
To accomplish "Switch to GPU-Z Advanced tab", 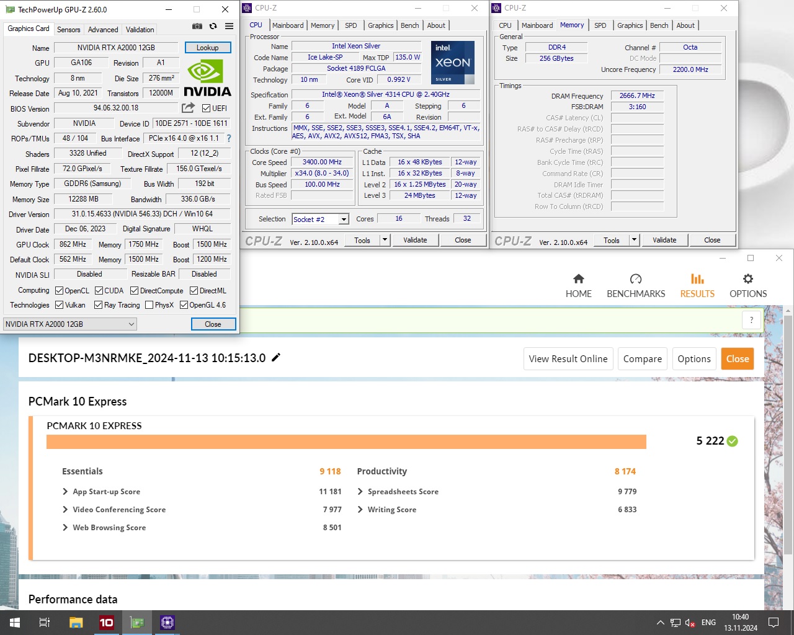I will pos(103,29).
